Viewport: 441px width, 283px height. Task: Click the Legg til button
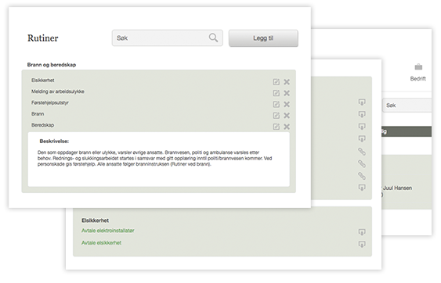coord(263,38)
